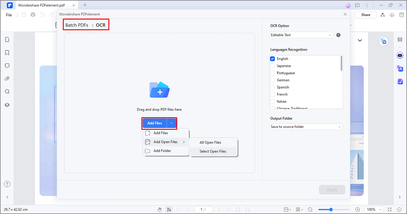Select the hand tool in status bar
Screen dimensions: 407x214
coord(160,210)
